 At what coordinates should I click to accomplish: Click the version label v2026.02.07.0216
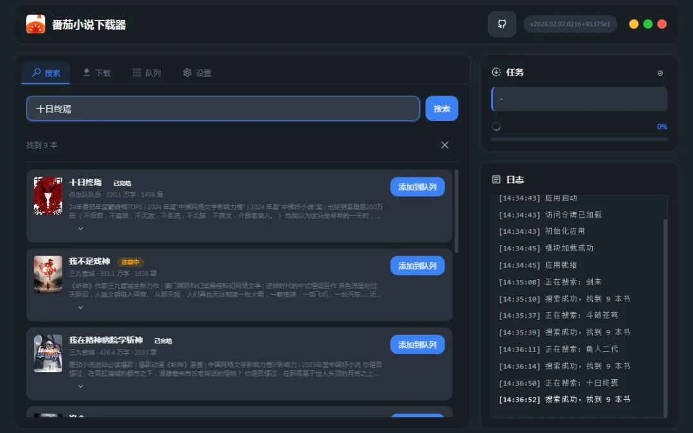click(x=570, y=24)
